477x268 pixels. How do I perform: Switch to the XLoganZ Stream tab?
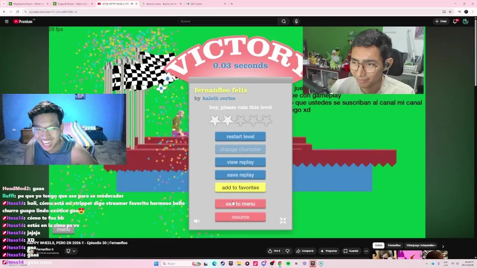[72, 4]
